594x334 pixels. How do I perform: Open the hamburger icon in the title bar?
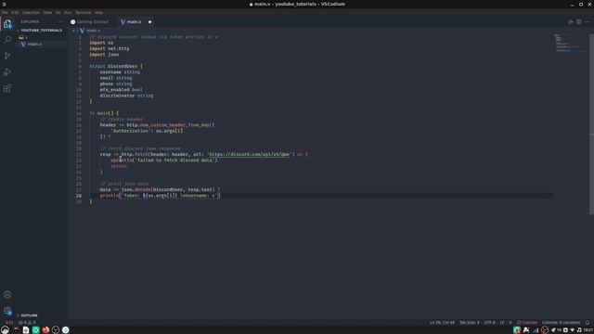point(4,4)
